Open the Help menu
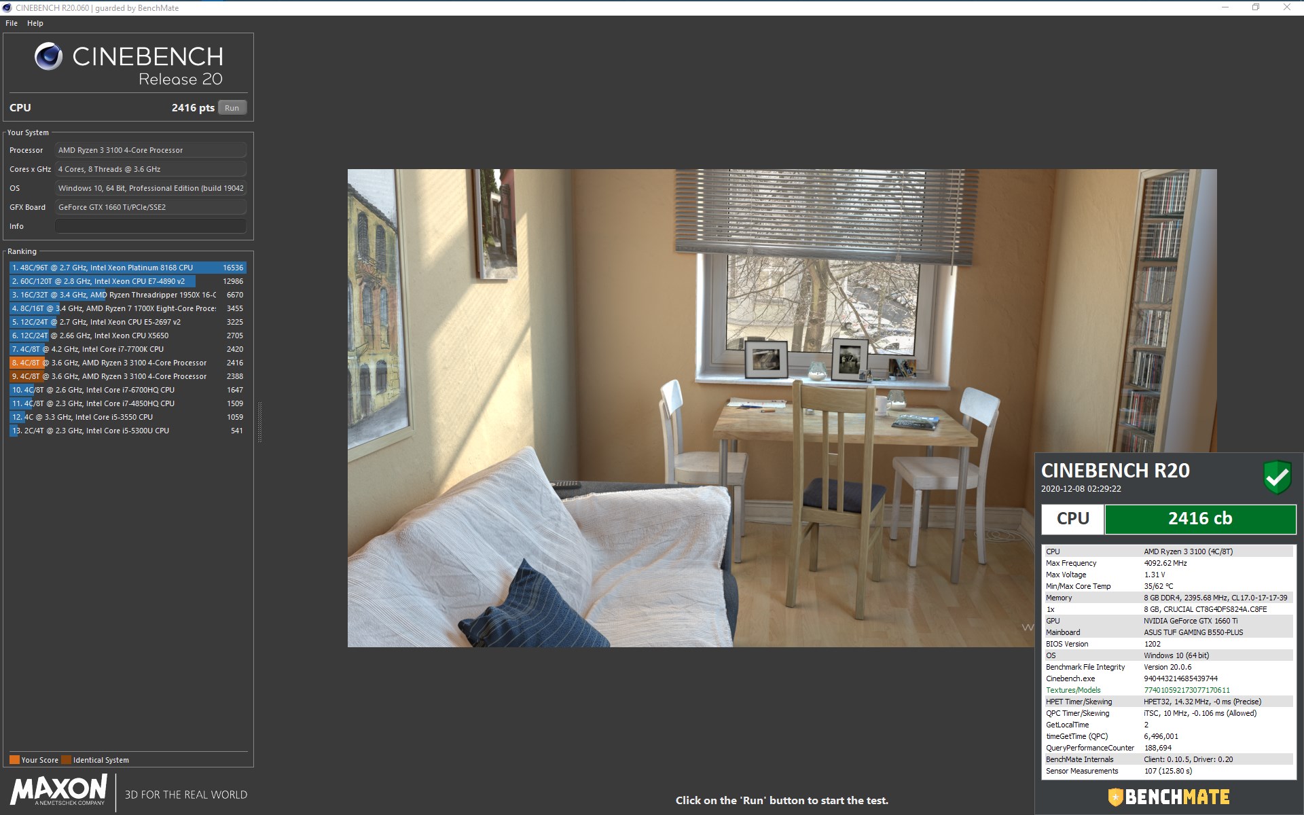1304x815 pixels. pos(35,23)
